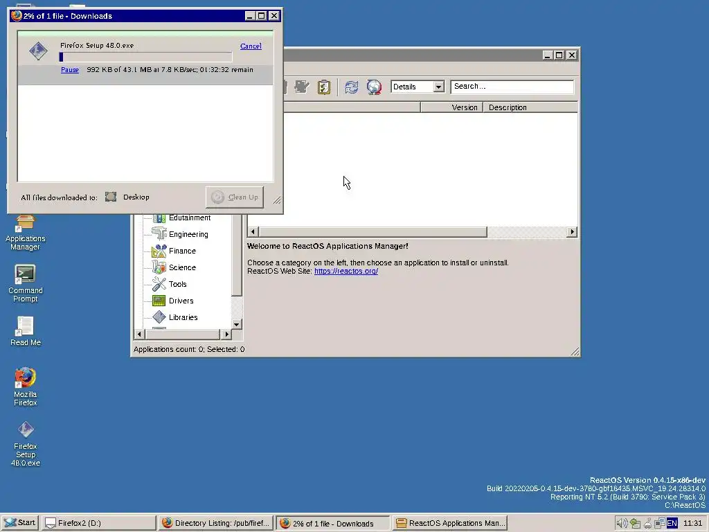The height and width of the screenshot is (532, 709).
Task: Click the download progress bar for Firefox Setup
Action: (x=145, y=57)
